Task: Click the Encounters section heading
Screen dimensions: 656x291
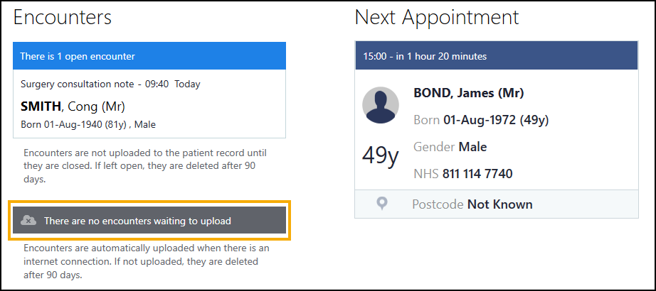Action: pyautogui.click(x=63, y=18)
